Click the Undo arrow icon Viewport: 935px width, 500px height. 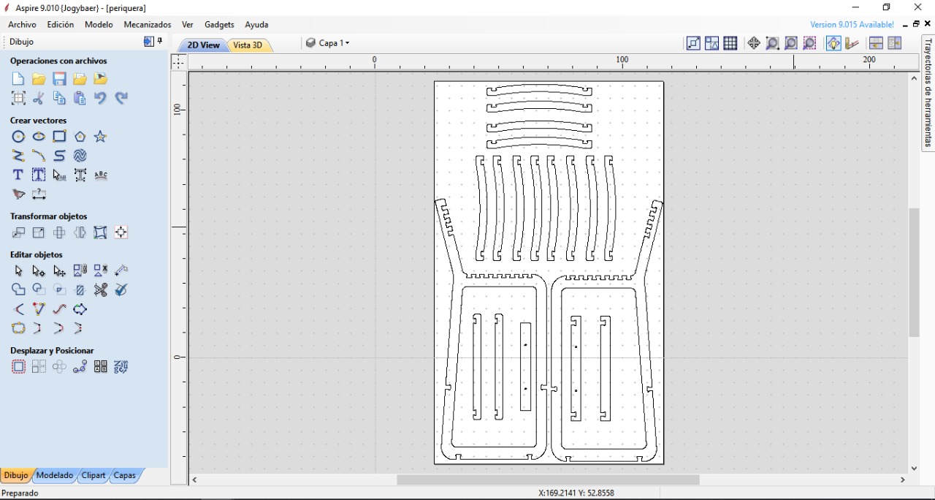point(100,98)
